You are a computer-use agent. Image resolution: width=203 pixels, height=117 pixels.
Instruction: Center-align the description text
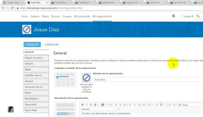coord(116,105)
